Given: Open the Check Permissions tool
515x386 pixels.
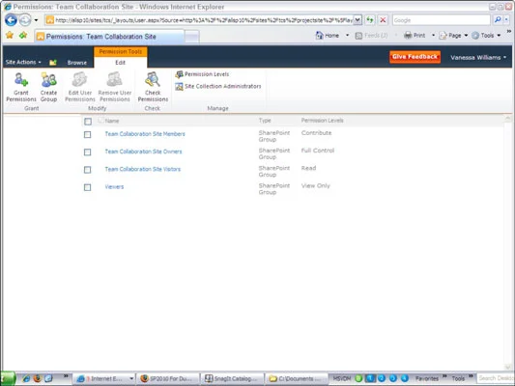Looking at the screenshot, I should (153, 87).
